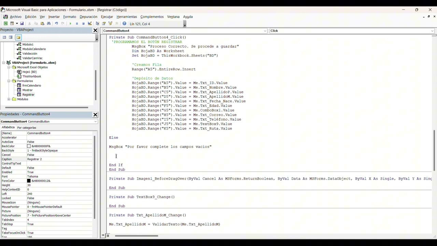Open Project Explorer toolbar icon
The width and height of the screenshot is (437, 246).
(97, 24)
